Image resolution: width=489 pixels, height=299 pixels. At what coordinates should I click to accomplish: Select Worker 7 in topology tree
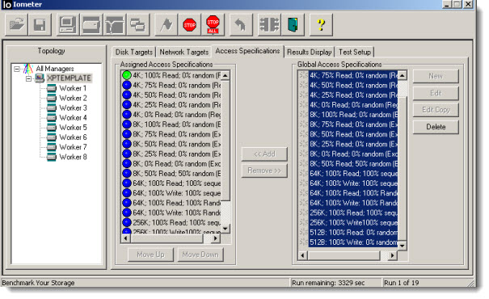73,147
